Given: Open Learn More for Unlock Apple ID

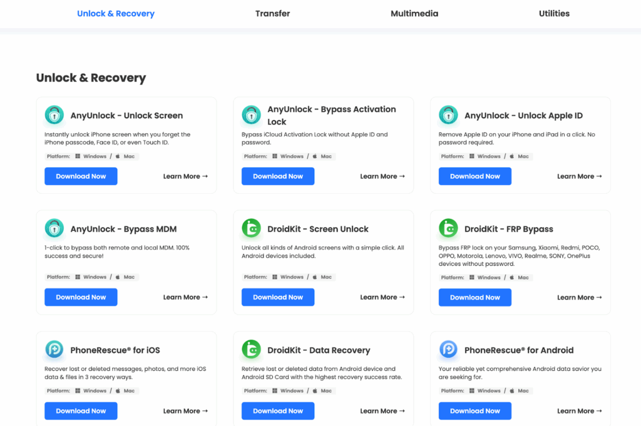Looking at the screenshot, I should 579,176.
